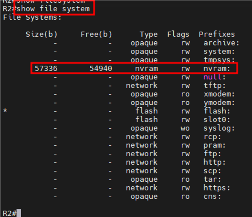Click the 'Free(b)' column header
The height and width of the screenshot is (217, 252).
[x=96, y=34]
